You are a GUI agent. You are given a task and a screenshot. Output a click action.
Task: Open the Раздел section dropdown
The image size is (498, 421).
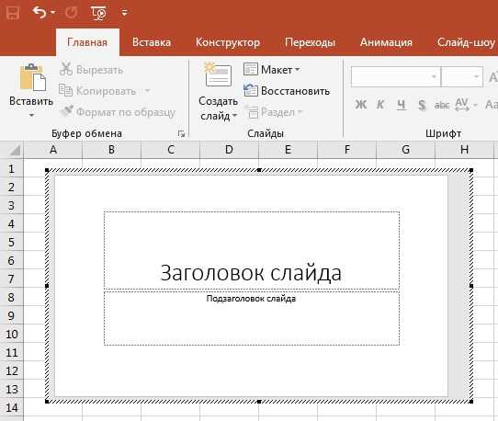click(x=275, y=112)
